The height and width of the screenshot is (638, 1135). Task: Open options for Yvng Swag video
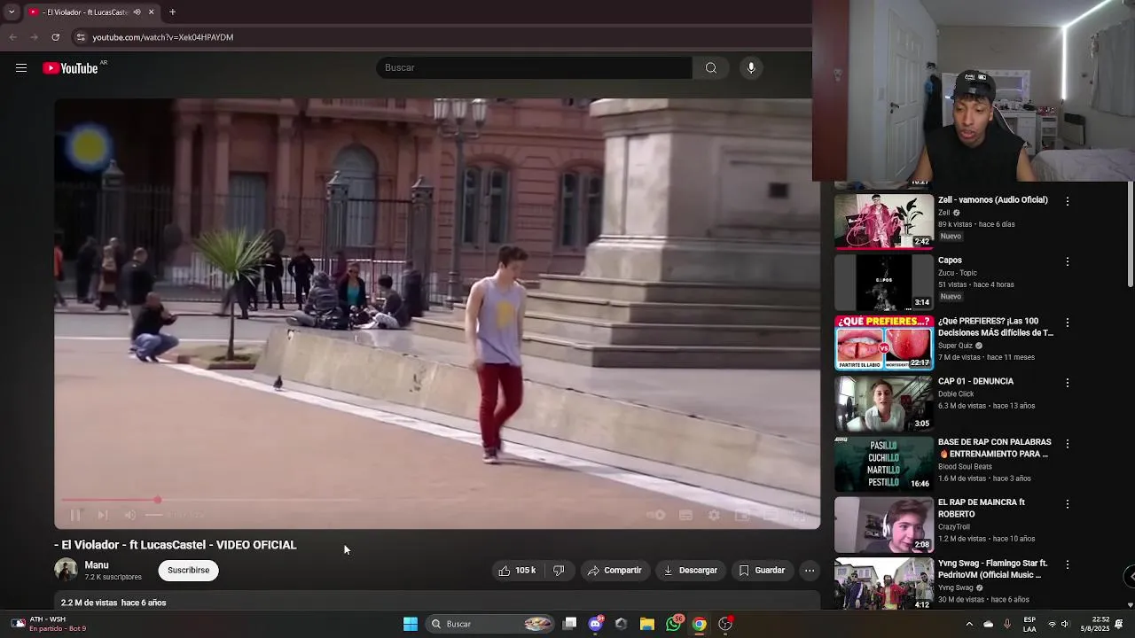click(1068, 564)
